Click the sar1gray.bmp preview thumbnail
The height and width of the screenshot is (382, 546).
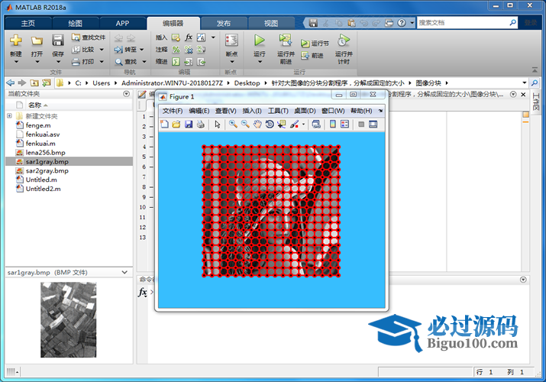(x=68, y=319)
